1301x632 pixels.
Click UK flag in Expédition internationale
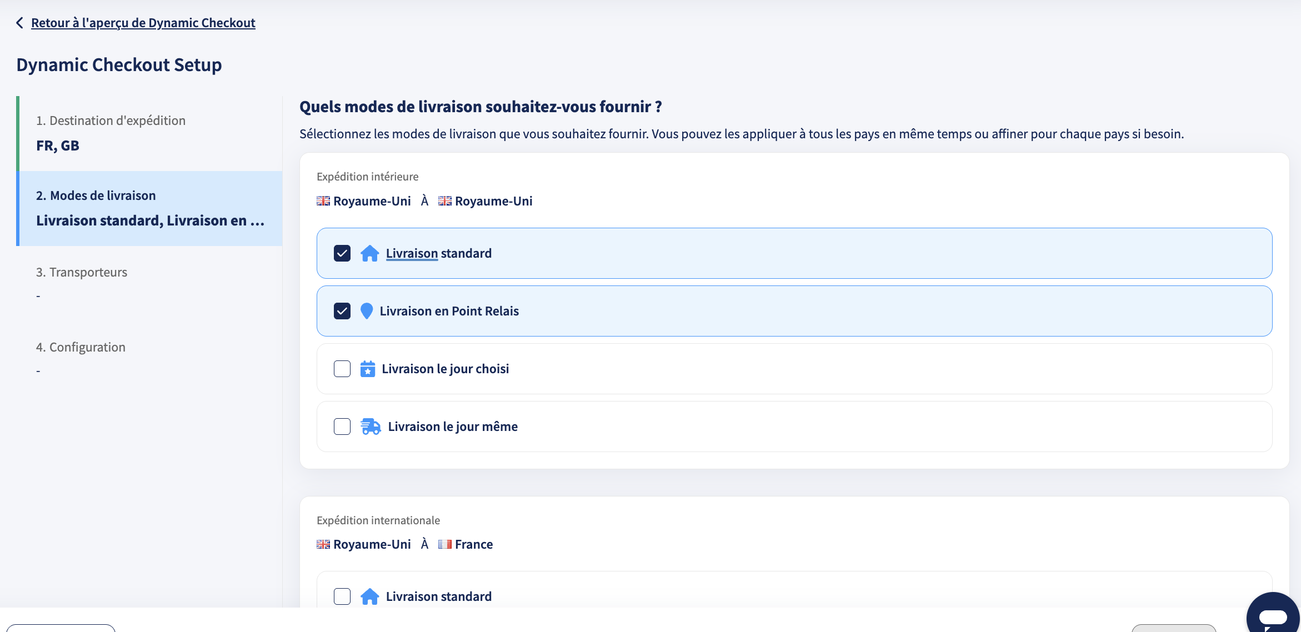pyautogui.click(x=323, y=544)
